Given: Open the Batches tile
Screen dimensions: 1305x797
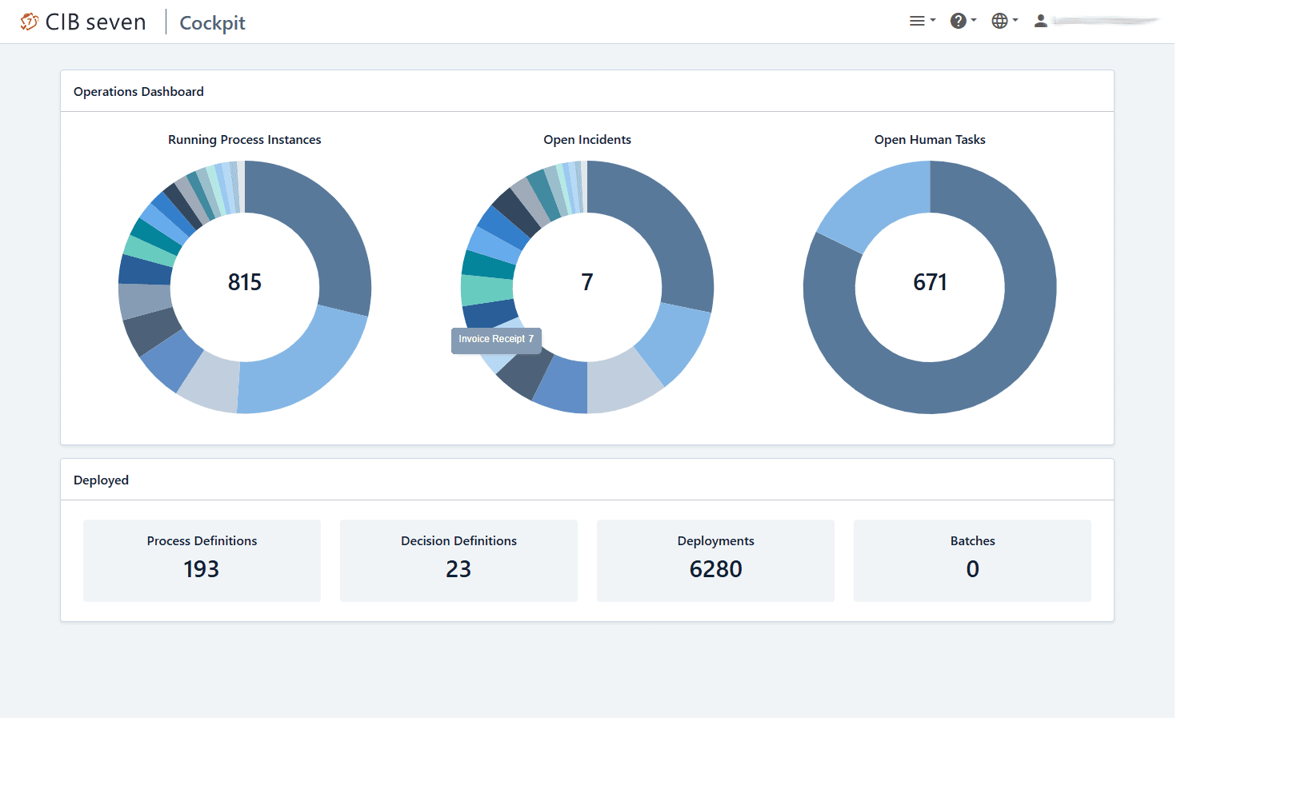Looking at the screenshot, I should (972, 560).
